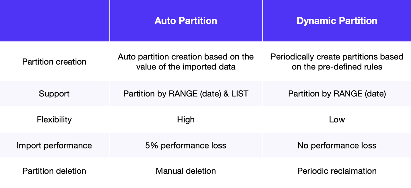Click the 'No performance loss' cell
The image size is (411, 188).
pyautogui.click(x=337, y=145)
